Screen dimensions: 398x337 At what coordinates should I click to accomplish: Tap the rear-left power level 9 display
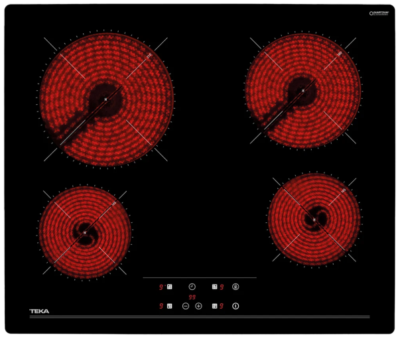(161, 287)
